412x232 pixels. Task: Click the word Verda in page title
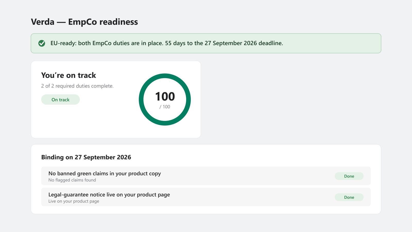point(43,22)
